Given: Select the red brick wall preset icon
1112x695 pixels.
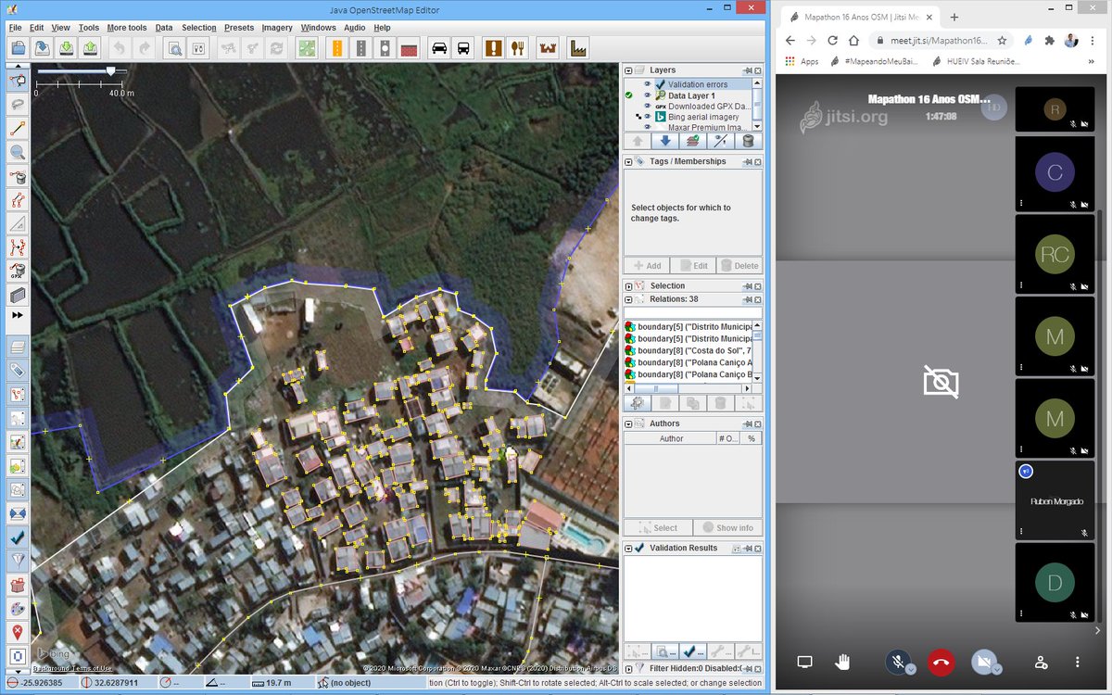Looking at the screenshot, I should [x=410, y=48].
